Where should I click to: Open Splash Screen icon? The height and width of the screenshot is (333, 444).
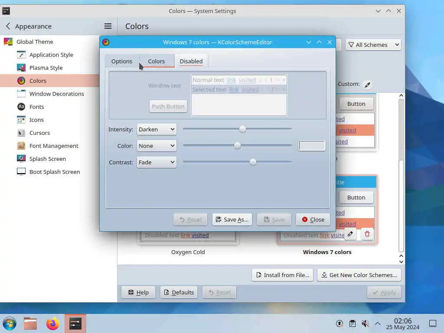21,159
